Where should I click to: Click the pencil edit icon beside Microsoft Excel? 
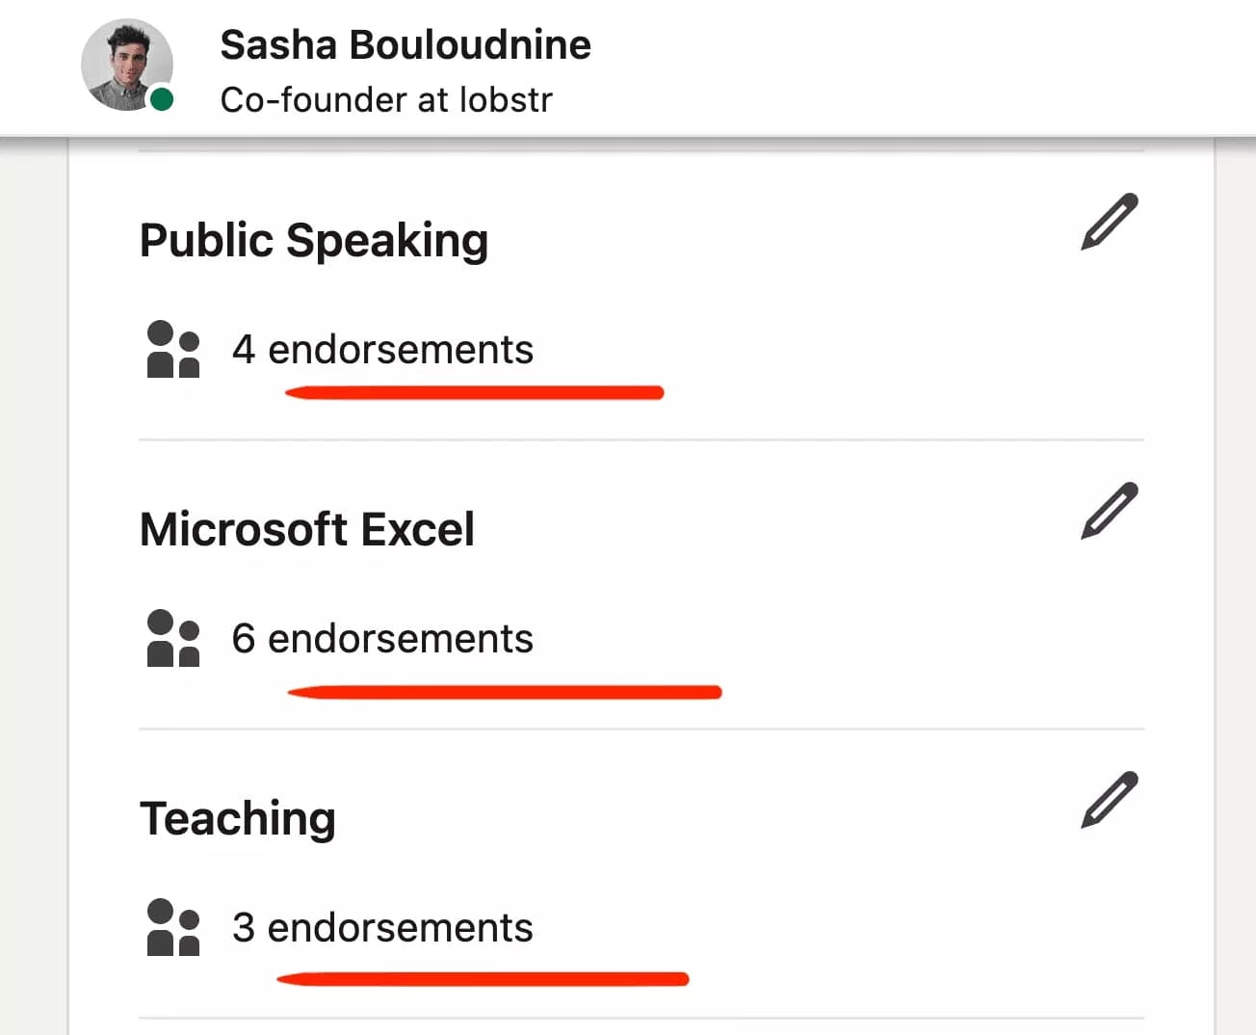pos(1109,511)
